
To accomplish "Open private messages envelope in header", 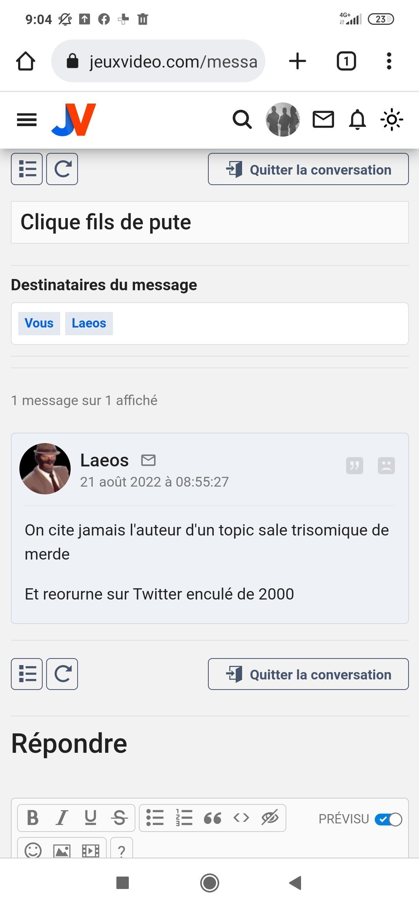I will click(323, 120).
